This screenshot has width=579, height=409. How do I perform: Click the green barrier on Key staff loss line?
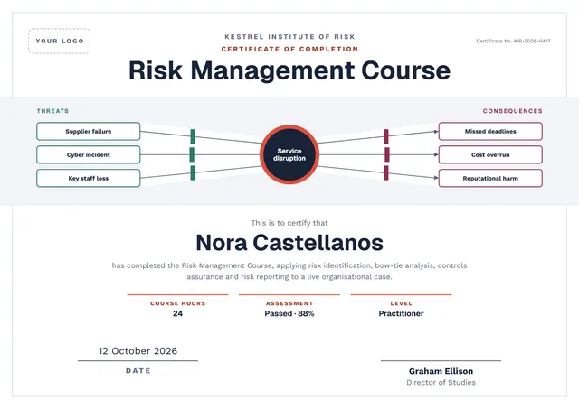pyautogui.click(x=193, y=172)
